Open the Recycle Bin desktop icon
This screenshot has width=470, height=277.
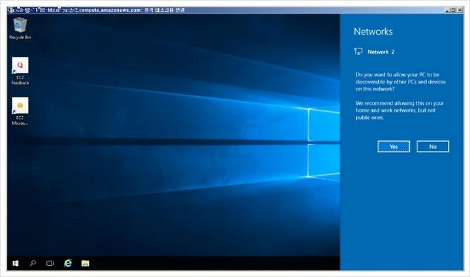(x=20, y=28)
